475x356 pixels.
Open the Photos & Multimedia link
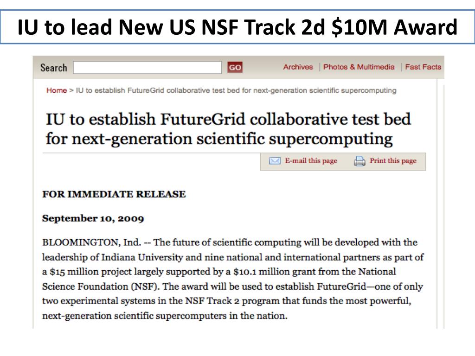point(359,67)
